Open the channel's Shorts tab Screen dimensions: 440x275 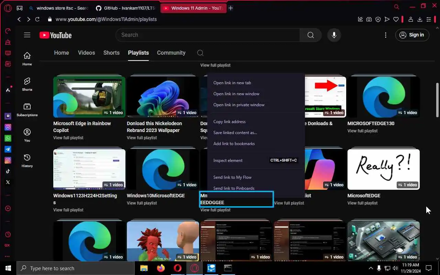pos(111,53)
